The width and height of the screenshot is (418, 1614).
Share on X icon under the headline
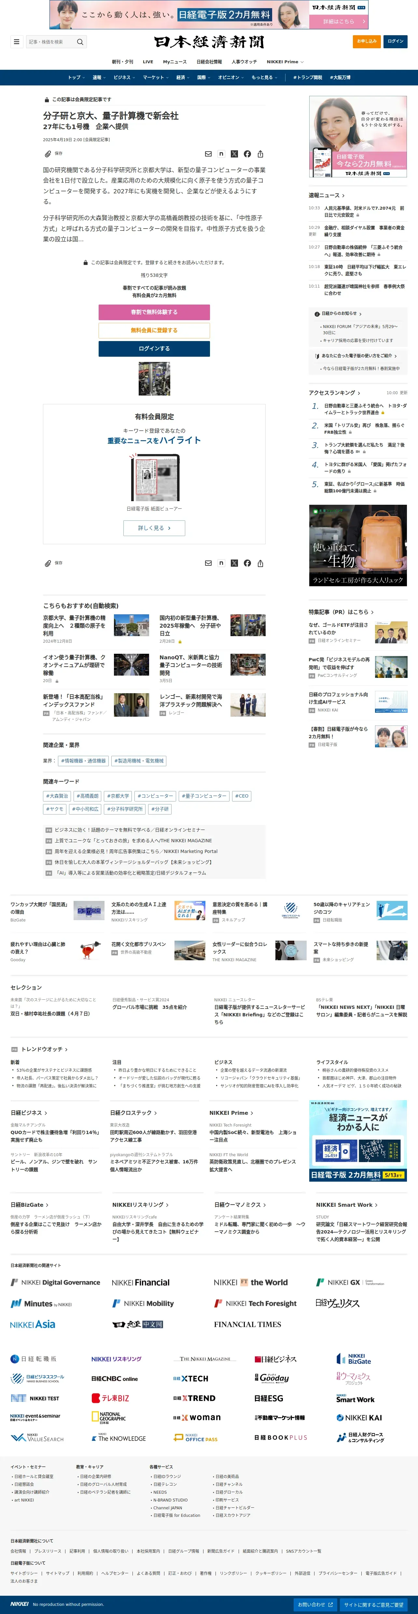(234, 154)
